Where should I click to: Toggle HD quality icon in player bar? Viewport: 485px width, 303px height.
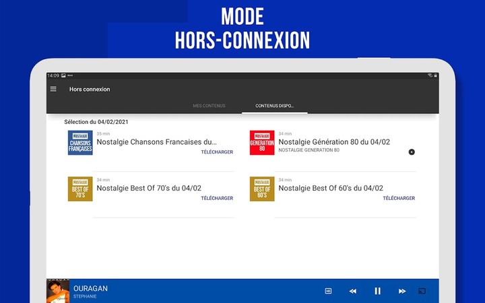coord(328,291)
